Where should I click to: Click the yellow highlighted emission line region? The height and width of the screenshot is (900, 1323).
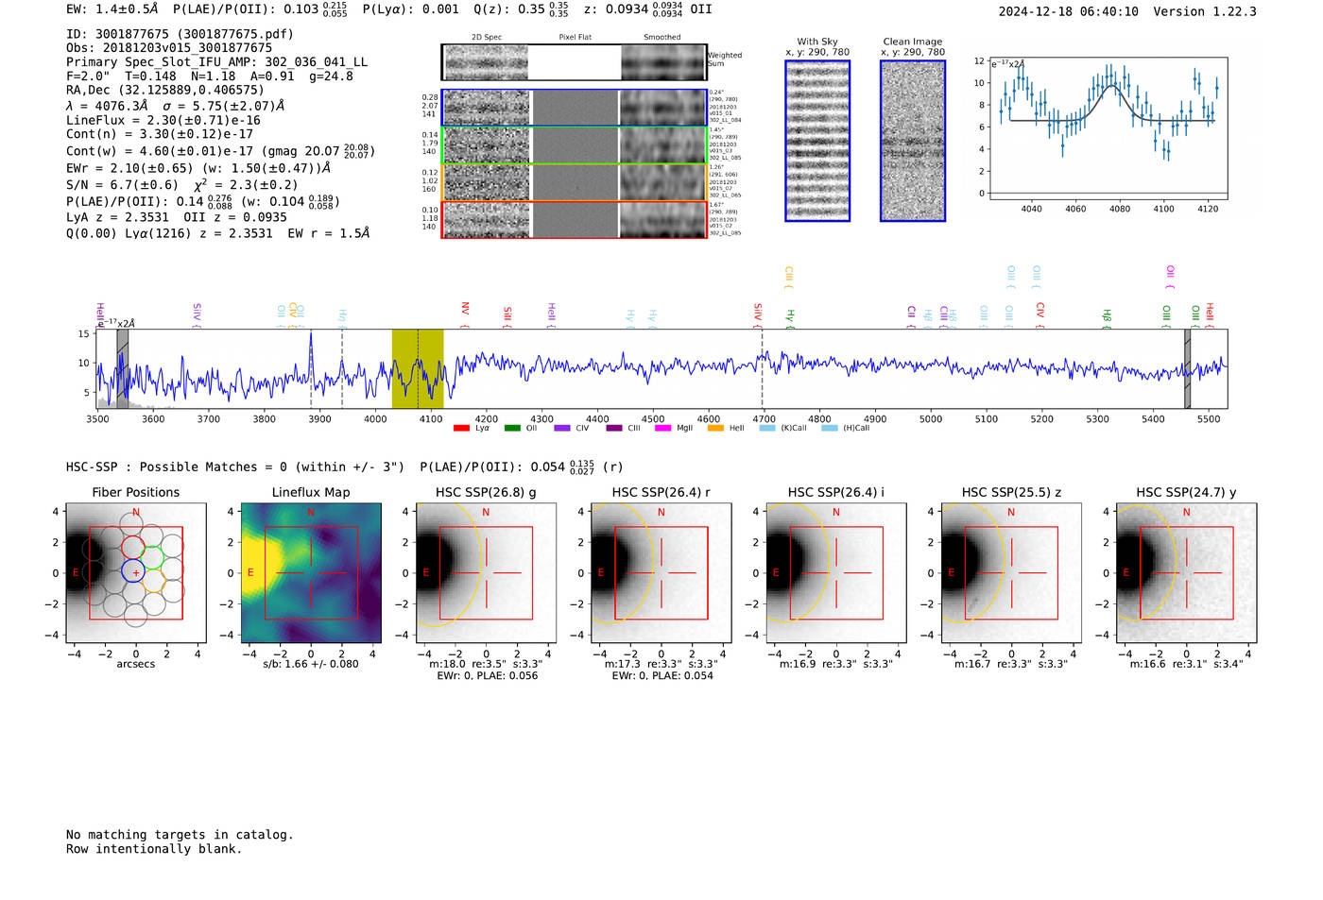click(x=418, y=368)
